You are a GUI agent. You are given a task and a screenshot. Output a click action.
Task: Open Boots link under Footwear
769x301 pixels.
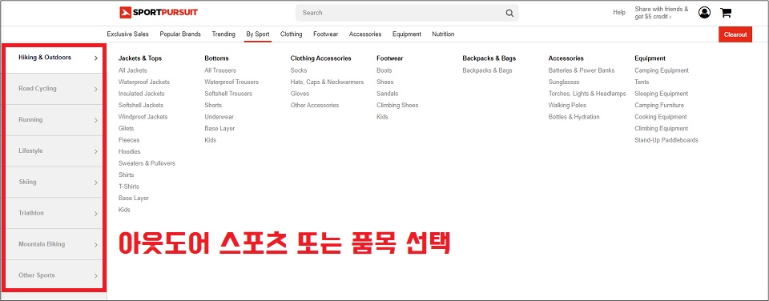pos(384,70)
